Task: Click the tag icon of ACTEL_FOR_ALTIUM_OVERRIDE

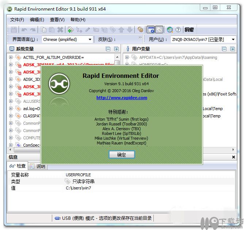Action: [18, 57]
